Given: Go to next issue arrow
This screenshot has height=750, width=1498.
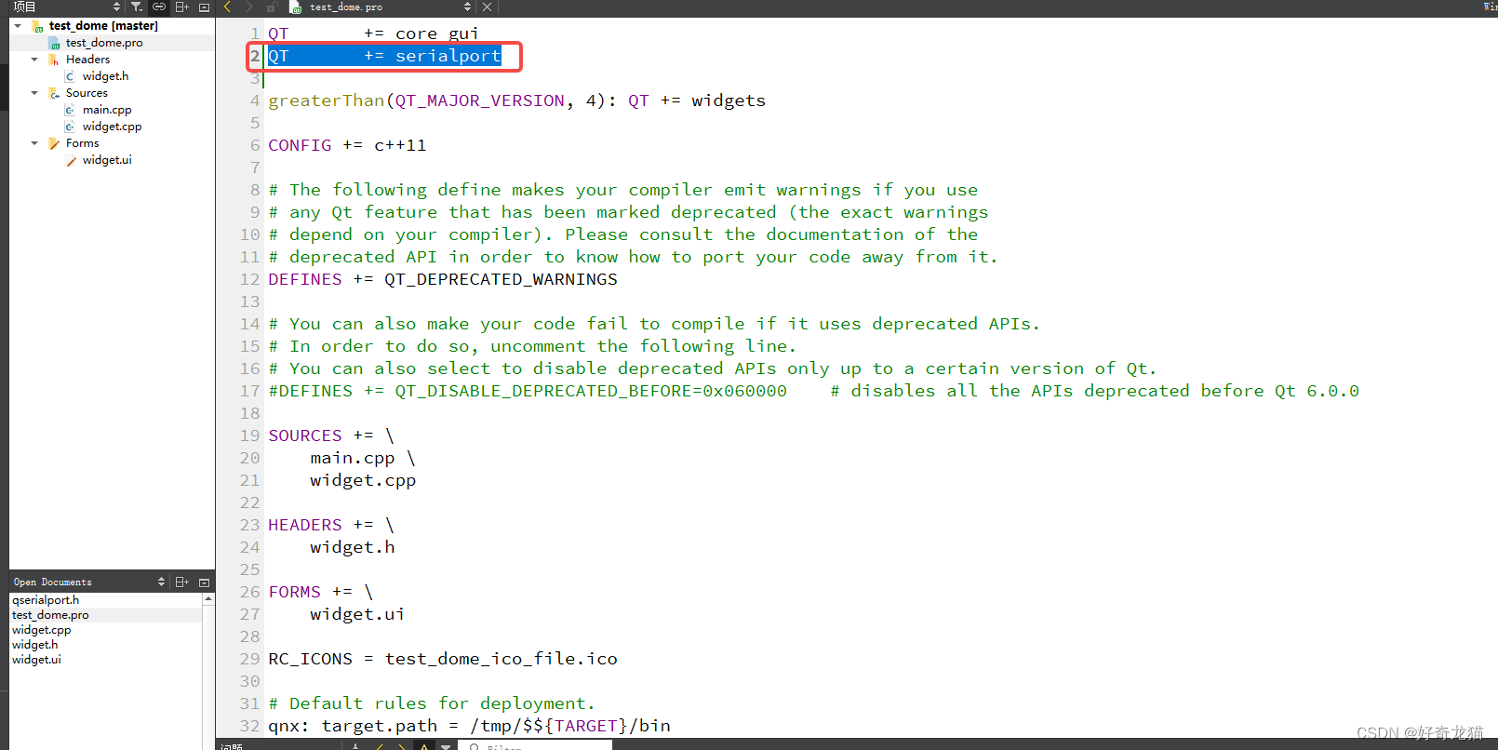Looking at the screenshot, I should (402, 746).
